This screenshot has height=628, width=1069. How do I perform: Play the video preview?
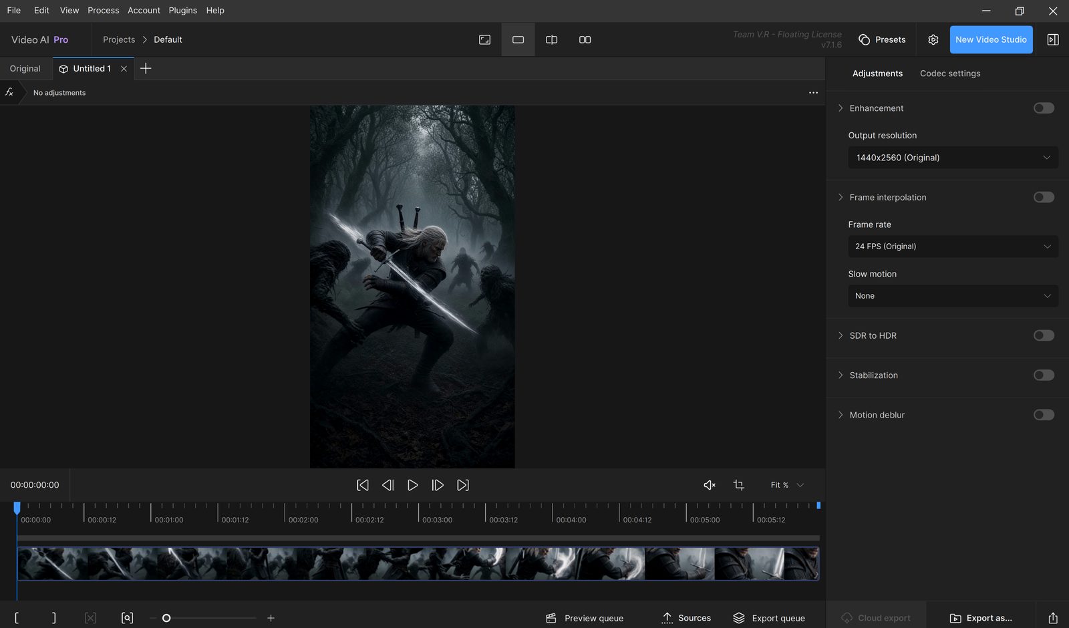[x=413, y=485]
